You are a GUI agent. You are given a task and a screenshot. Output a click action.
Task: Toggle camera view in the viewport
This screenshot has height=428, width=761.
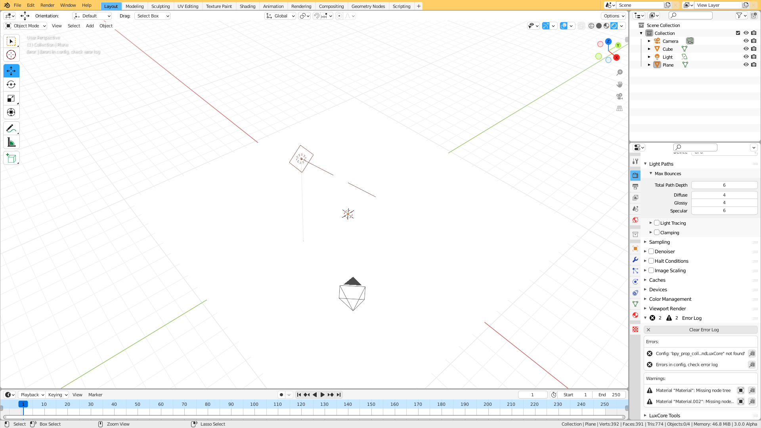620,96
